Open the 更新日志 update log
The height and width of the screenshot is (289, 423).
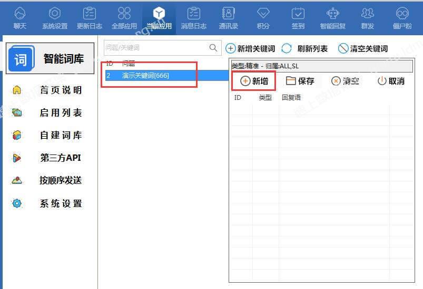(90, 18)
